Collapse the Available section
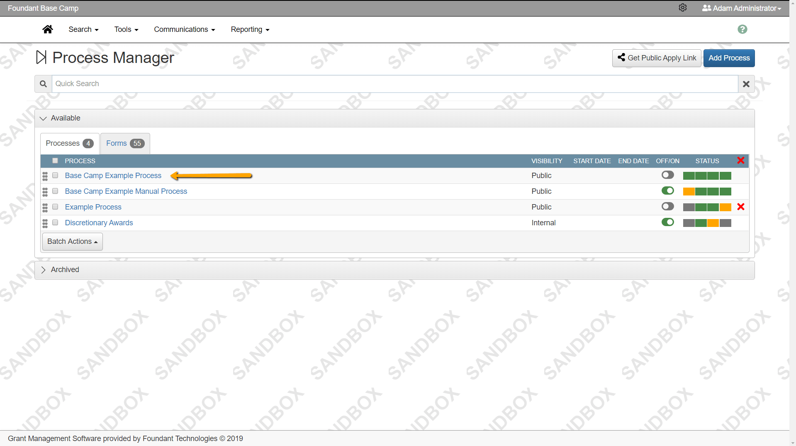The image size is (796, 446). pyautogui.click(x=394, y=118)
